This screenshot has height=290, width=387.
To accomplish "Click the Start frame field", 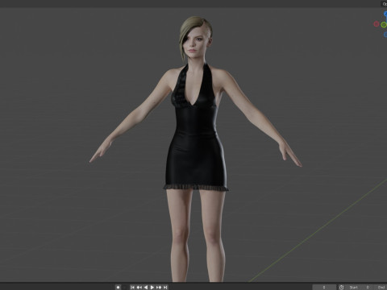I will (359, 288).
